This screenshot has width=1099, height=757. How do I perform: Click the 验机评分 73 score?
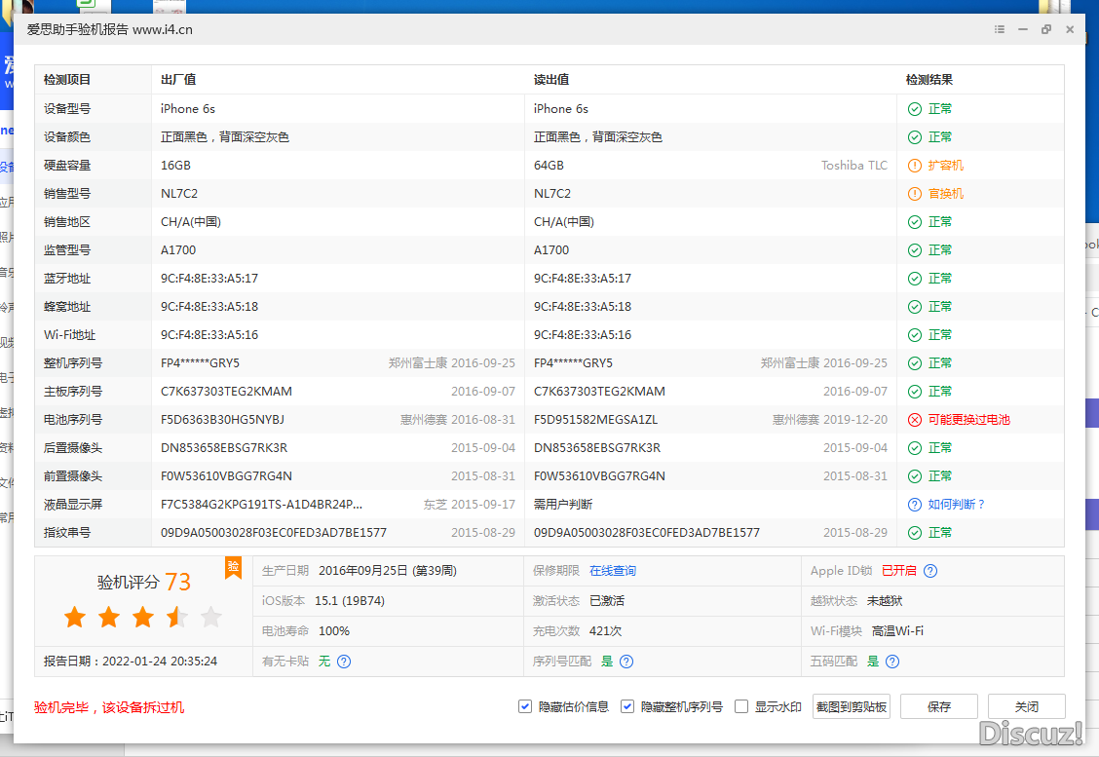coord(143,582)
